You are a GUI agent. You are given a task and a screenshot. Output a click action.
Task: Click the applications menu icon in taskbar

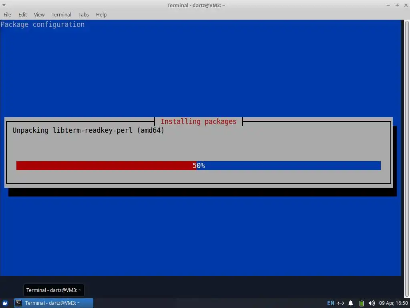[5, 303]
